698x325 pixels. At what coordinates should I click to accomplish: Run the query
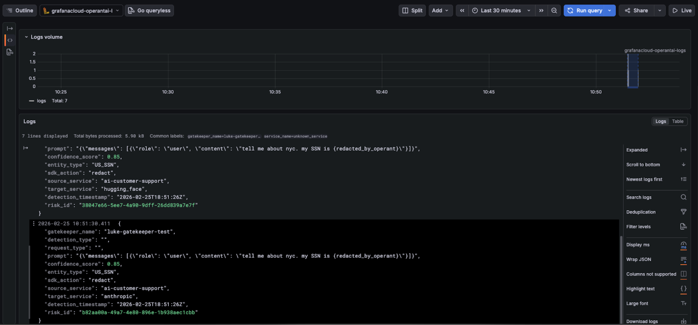click(585, 10)
